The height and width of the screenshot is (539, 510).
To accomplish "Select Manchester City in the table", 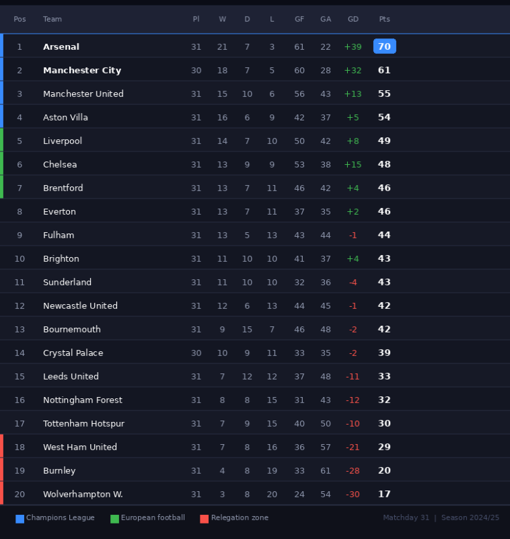I will coord(82,71).
